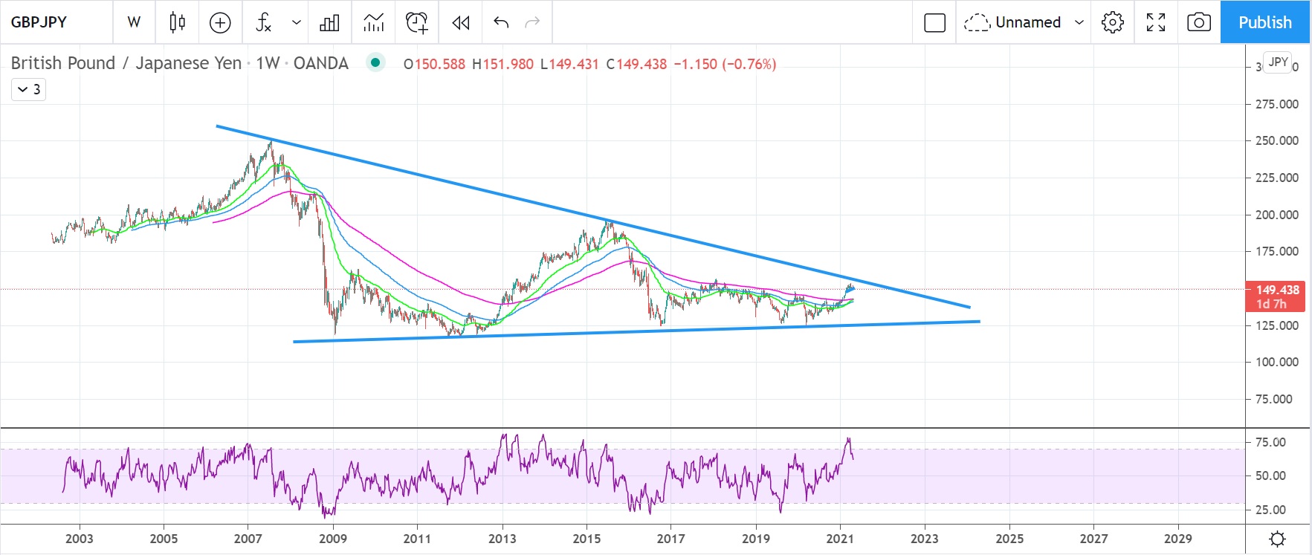Click the low value L149.431 in legend
Image resolution: width=1312 pixels, height=555 pixels.
click(569, 64)
